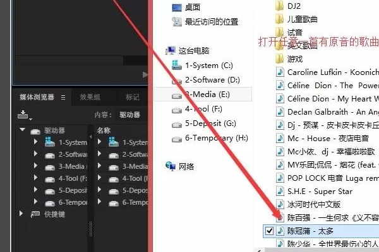Select Mc小依、dj - 幸福啦啦歌 file
Viewport: 379px width, 252px height.
tap(325, 151)
